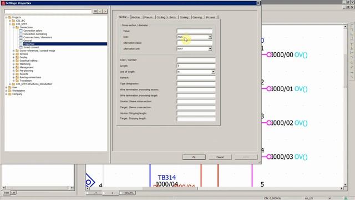Viewport: 355px width, 200px height.
Task: Expand the Company settings node
Action: tap(6, 94)
